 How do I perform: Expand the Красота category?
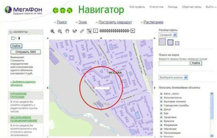[x=161, y=121]
